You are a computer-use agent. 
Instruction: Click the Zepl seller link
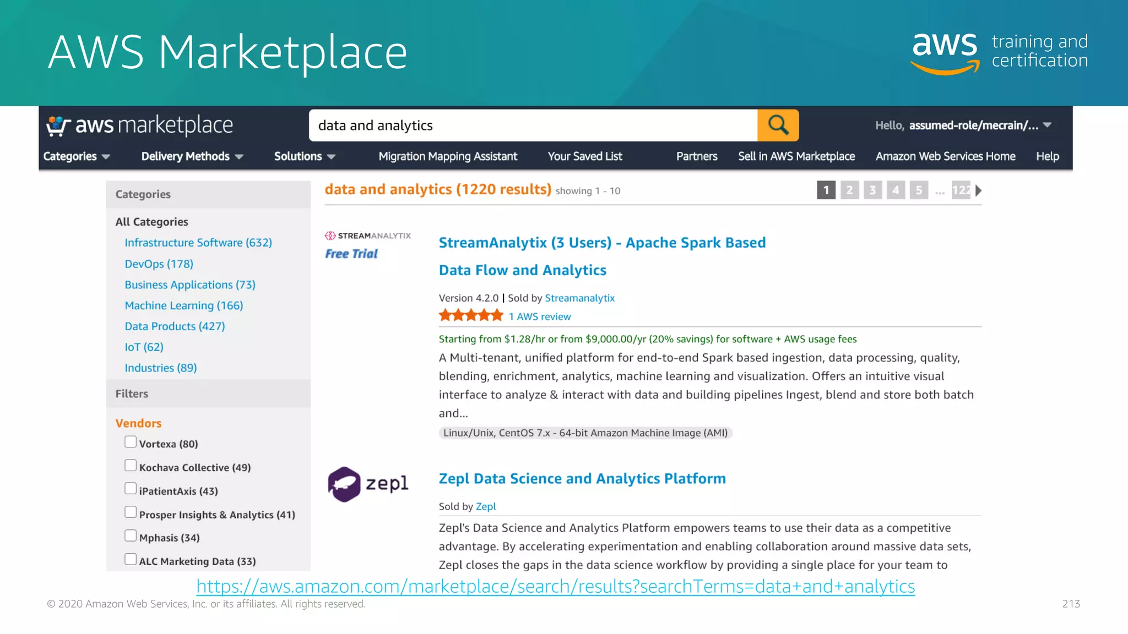pyautogui.click(x=486, y=506)
